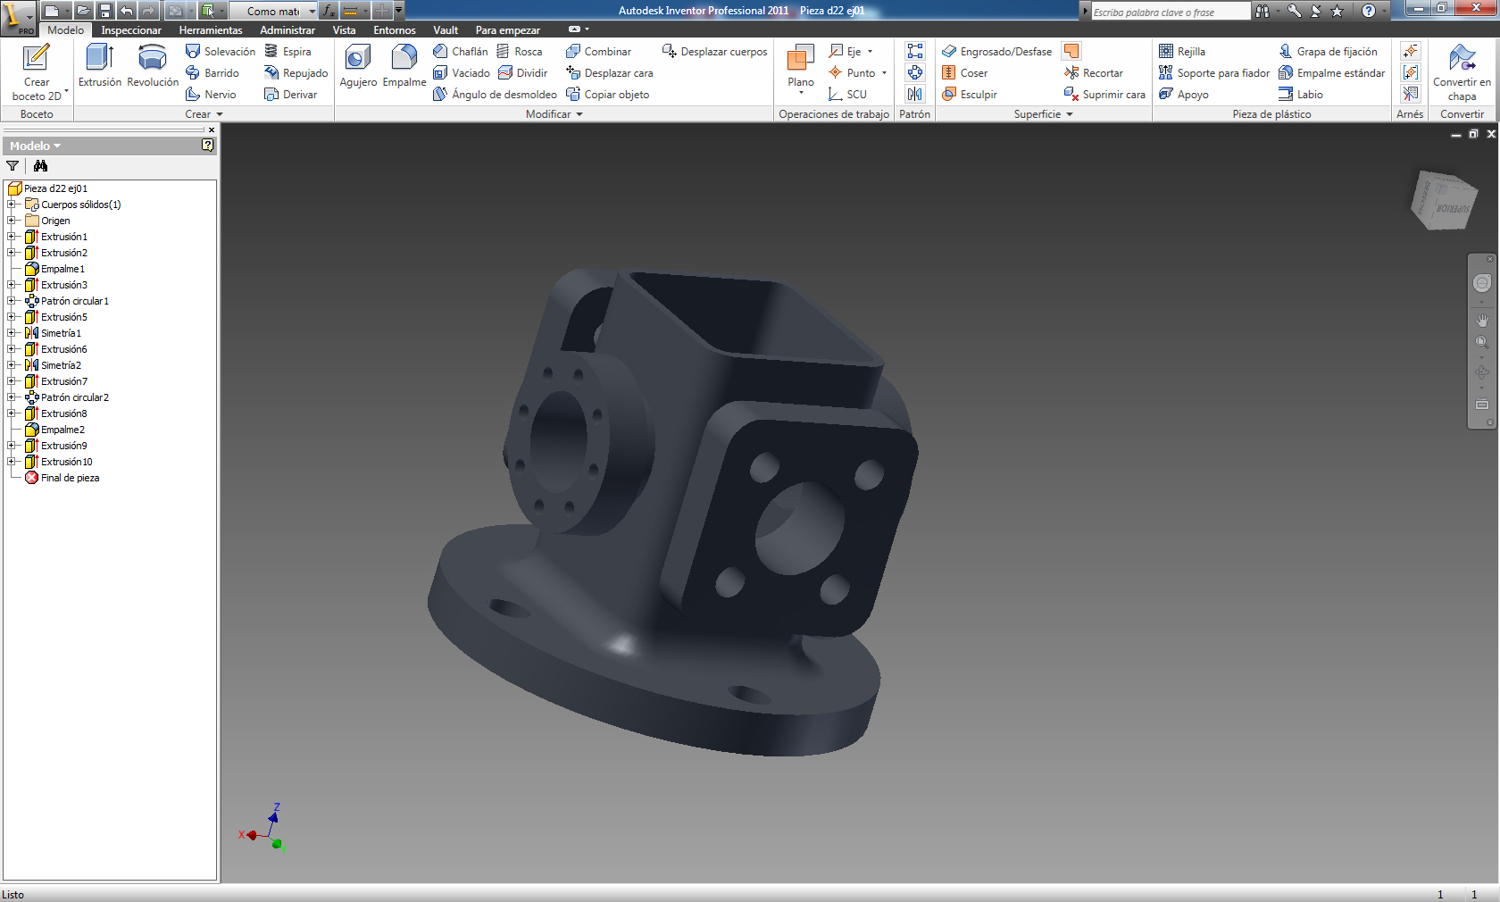The height and width of the screenshot is (902, 1500).
Task: Choose Ángulo de desmoldeo tool
Action: pyautogui.click(x=496, y=95)
